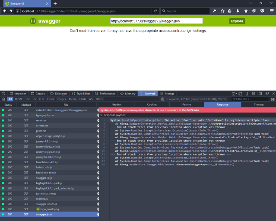Sort requests by Method column

click(x=26, y=105)
